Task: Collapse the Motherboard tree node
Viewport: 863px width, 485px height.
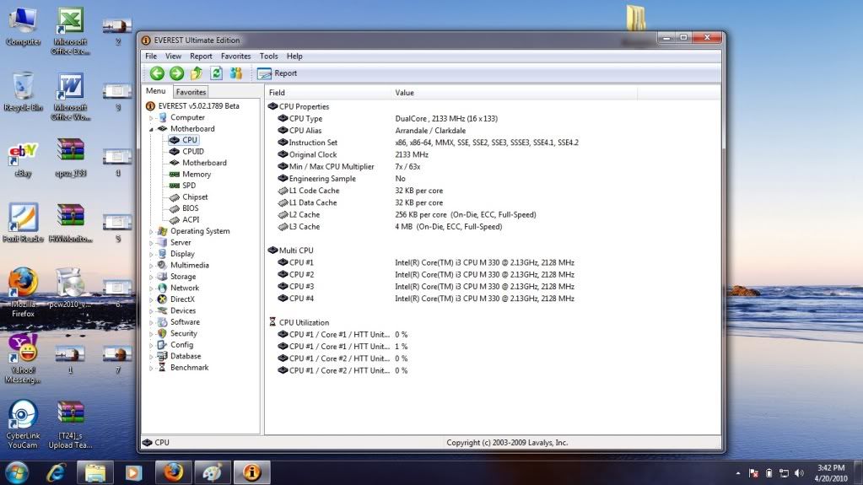Action: pos(151,129)
